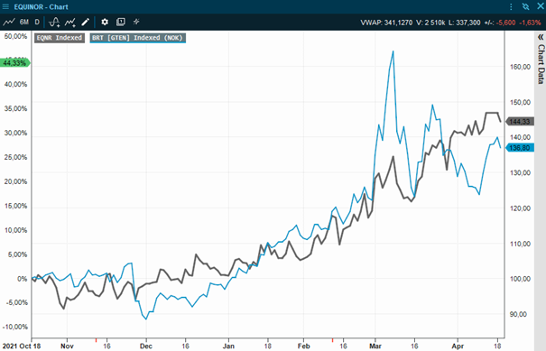This screenshot has width=546, height=351.
Task: Add an indicator with sine-wave plus icon
Action: point(54,23)
